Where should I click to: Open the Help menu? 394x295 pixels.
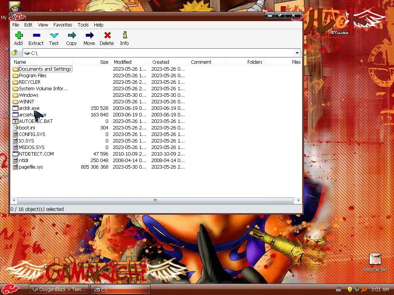pyautogui.click(x=98, y=25)
